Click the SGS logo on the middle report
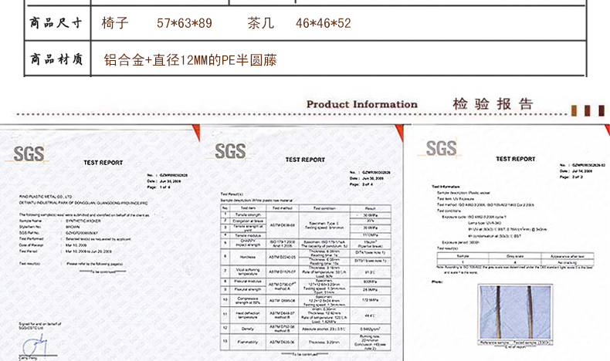This screenshot has width=610, height=361. tap(231, 150)
